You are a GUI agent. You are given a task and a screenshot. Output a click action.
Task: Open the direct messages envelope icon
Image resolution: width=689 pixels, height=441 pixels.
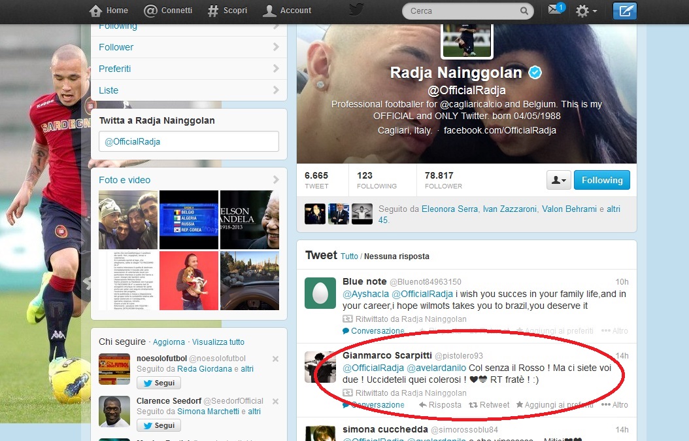coord(554,10)
